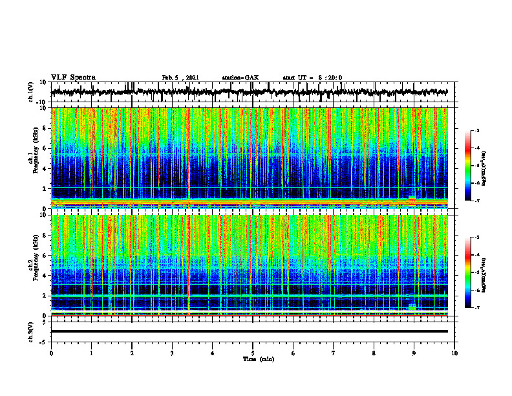
Task: Click the "-3" tick on ch.1 colorbar
Action: point(477,130)
